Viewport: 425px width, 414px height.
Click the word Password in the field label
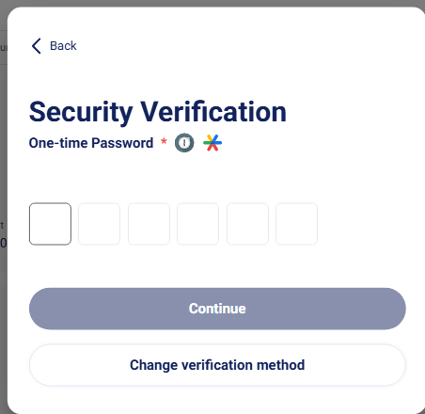point(122,143)
